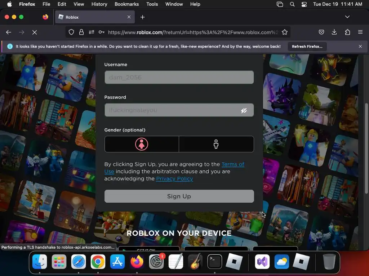Screen dimensions: 369x276
Task: Open the Privacy Policy link
Action: pos(174,179)
